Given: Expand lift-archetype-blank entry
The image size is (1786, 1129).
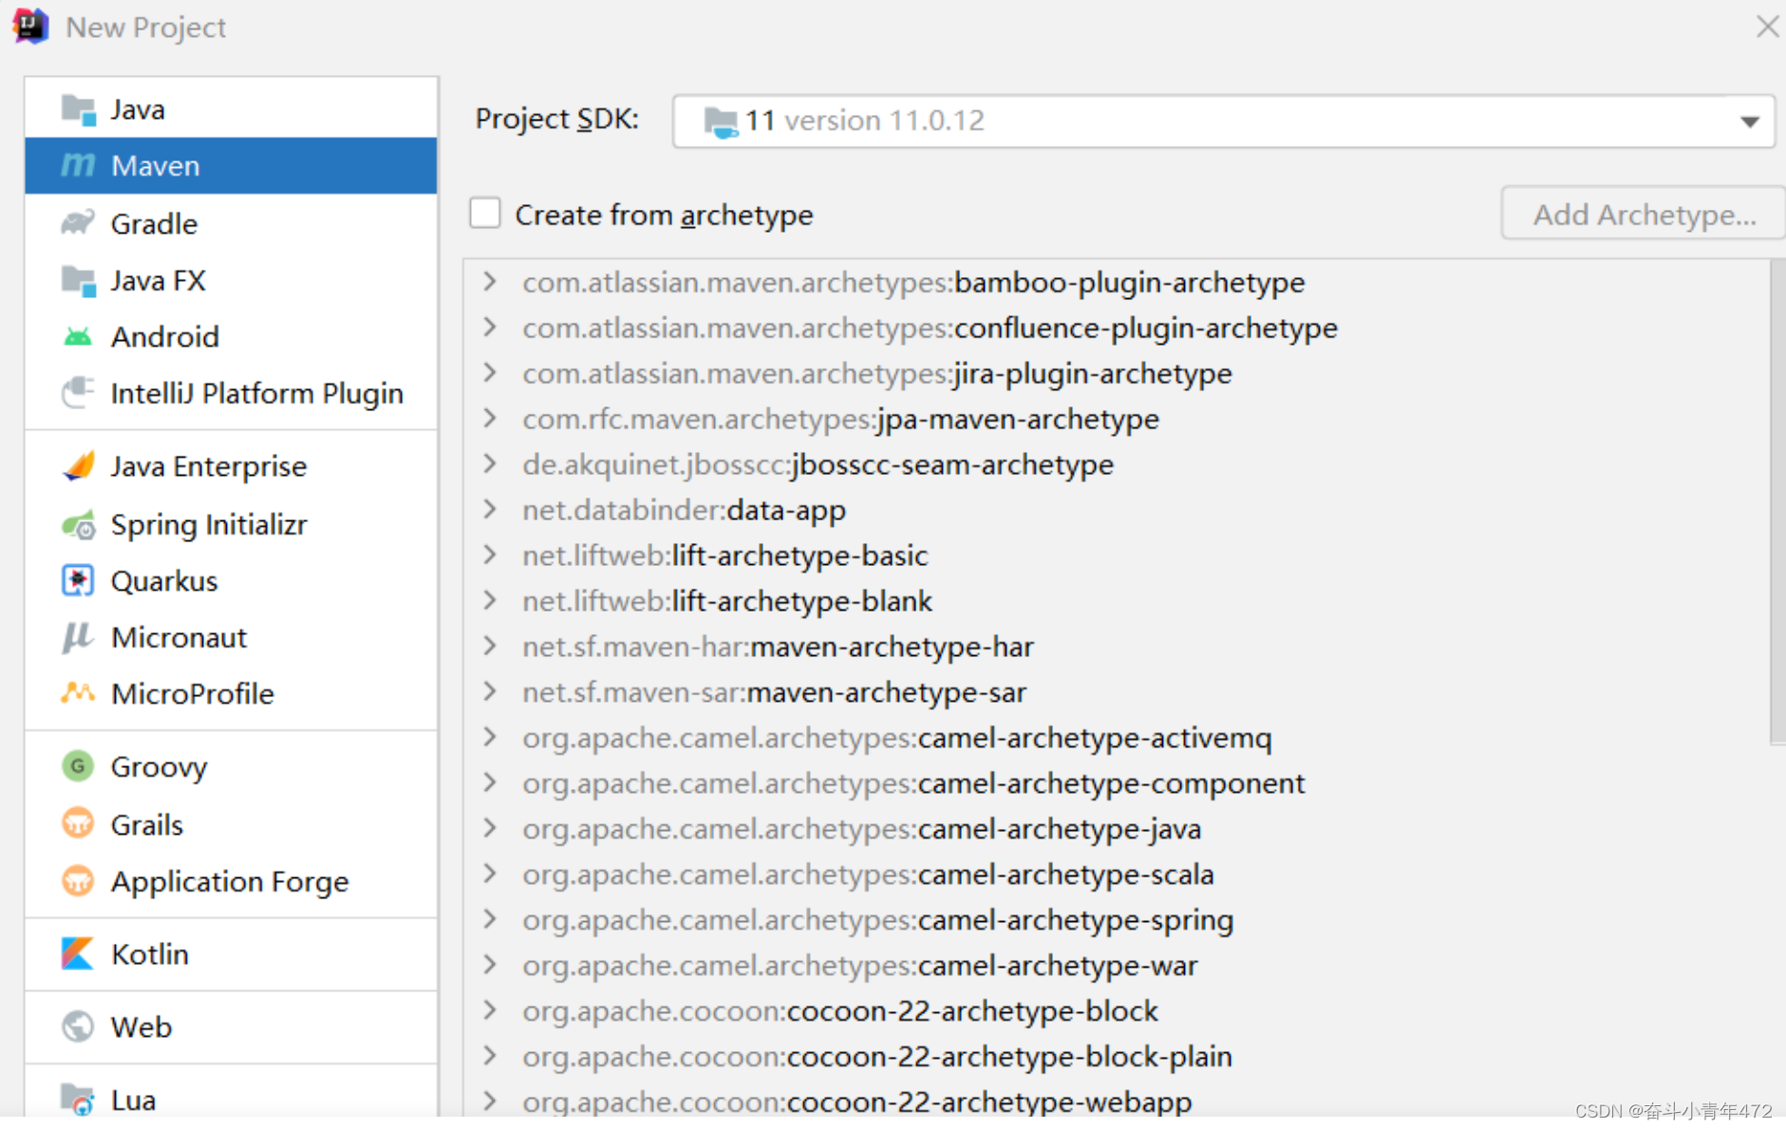Looking at the screenshot, I should coord(490,600).
